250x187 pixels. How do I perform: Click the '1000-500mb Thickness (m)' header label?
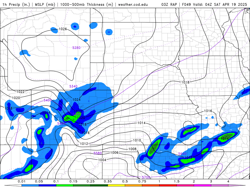pyautogui.click(x=87, y=4)
